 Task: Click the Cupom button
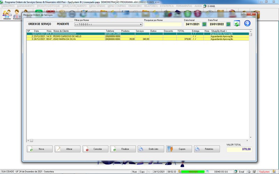tap(179, 149)
